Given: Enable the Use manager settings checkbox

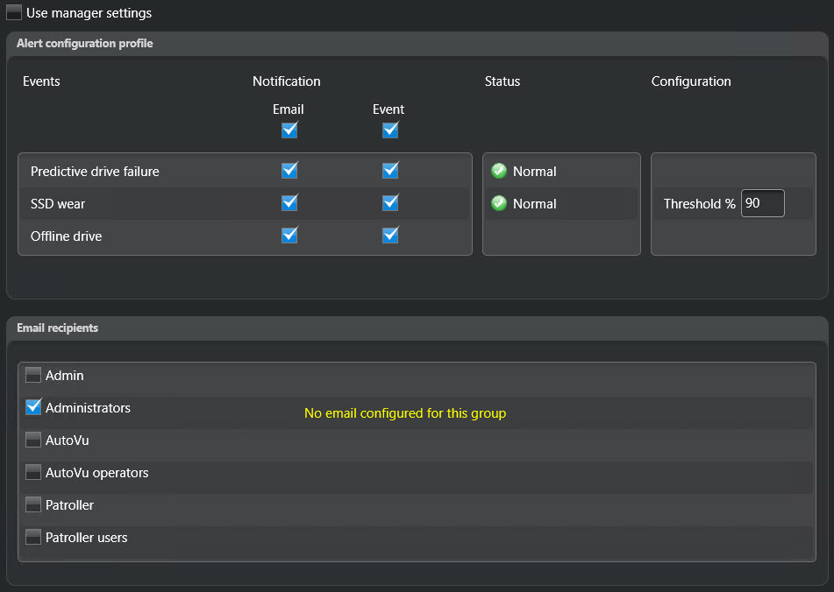Looking at the screenshot, I should [x=12, y=13].
